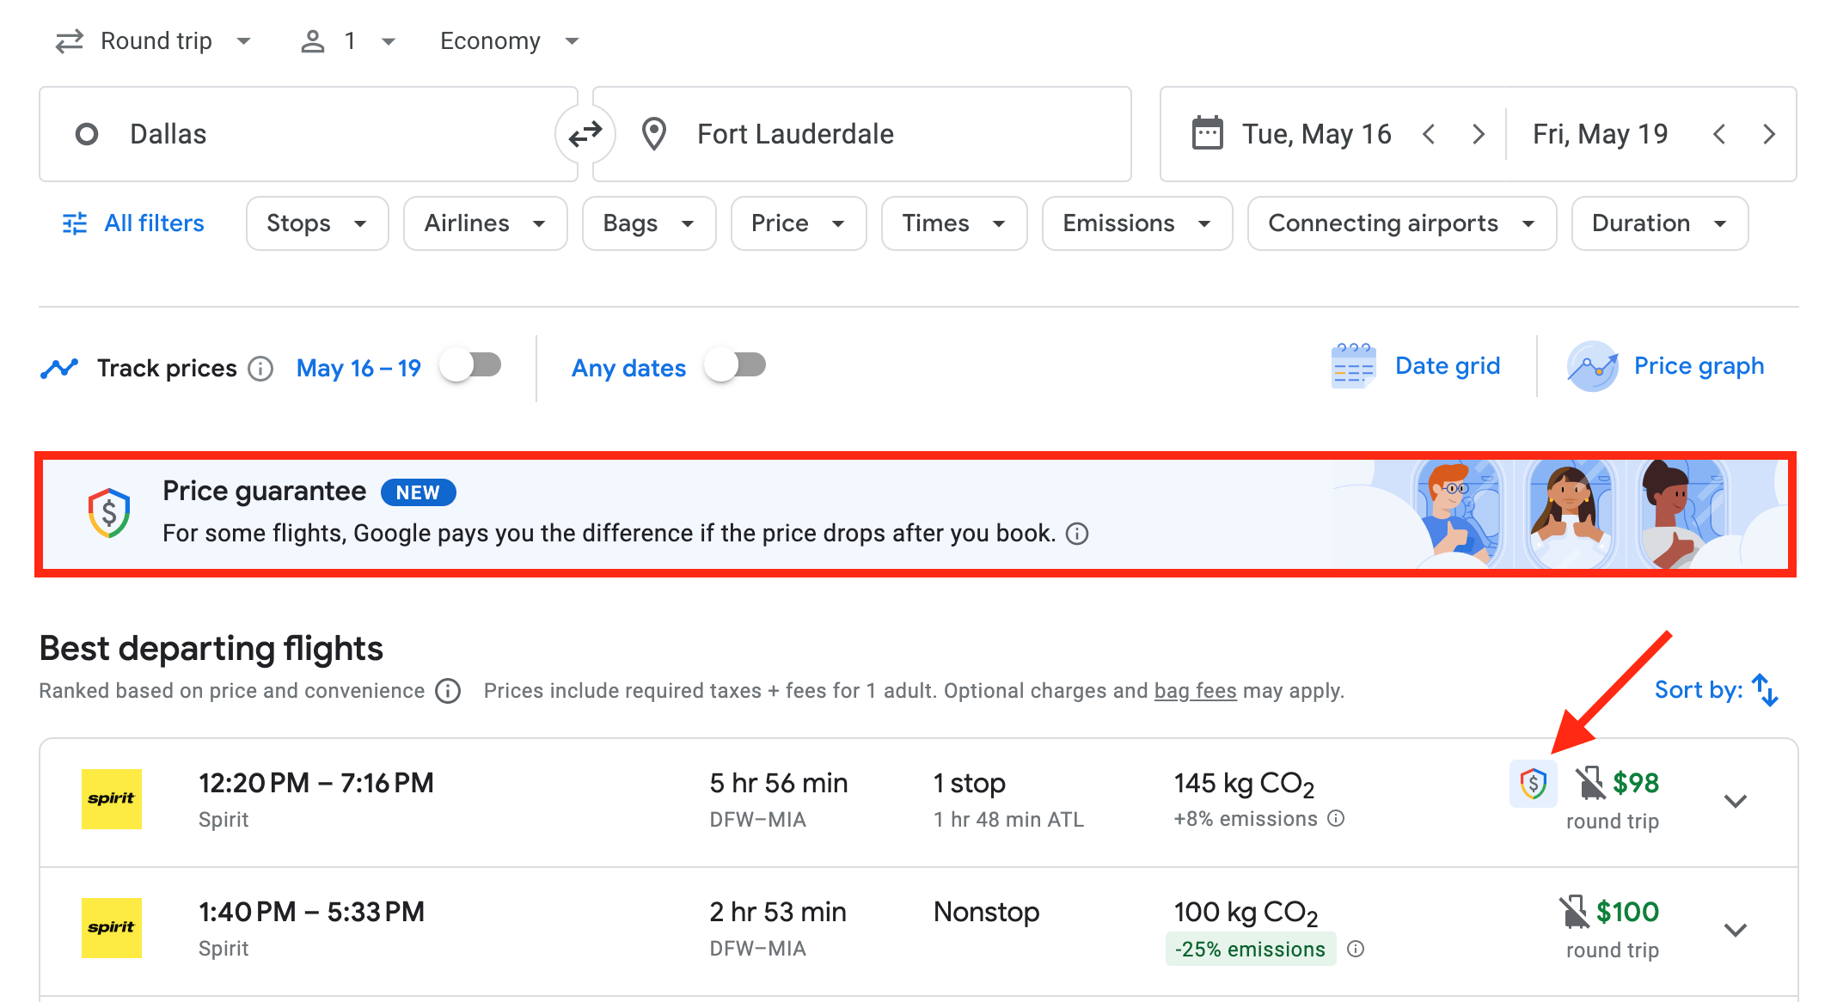Go to previous departure date

point(1429,134)
